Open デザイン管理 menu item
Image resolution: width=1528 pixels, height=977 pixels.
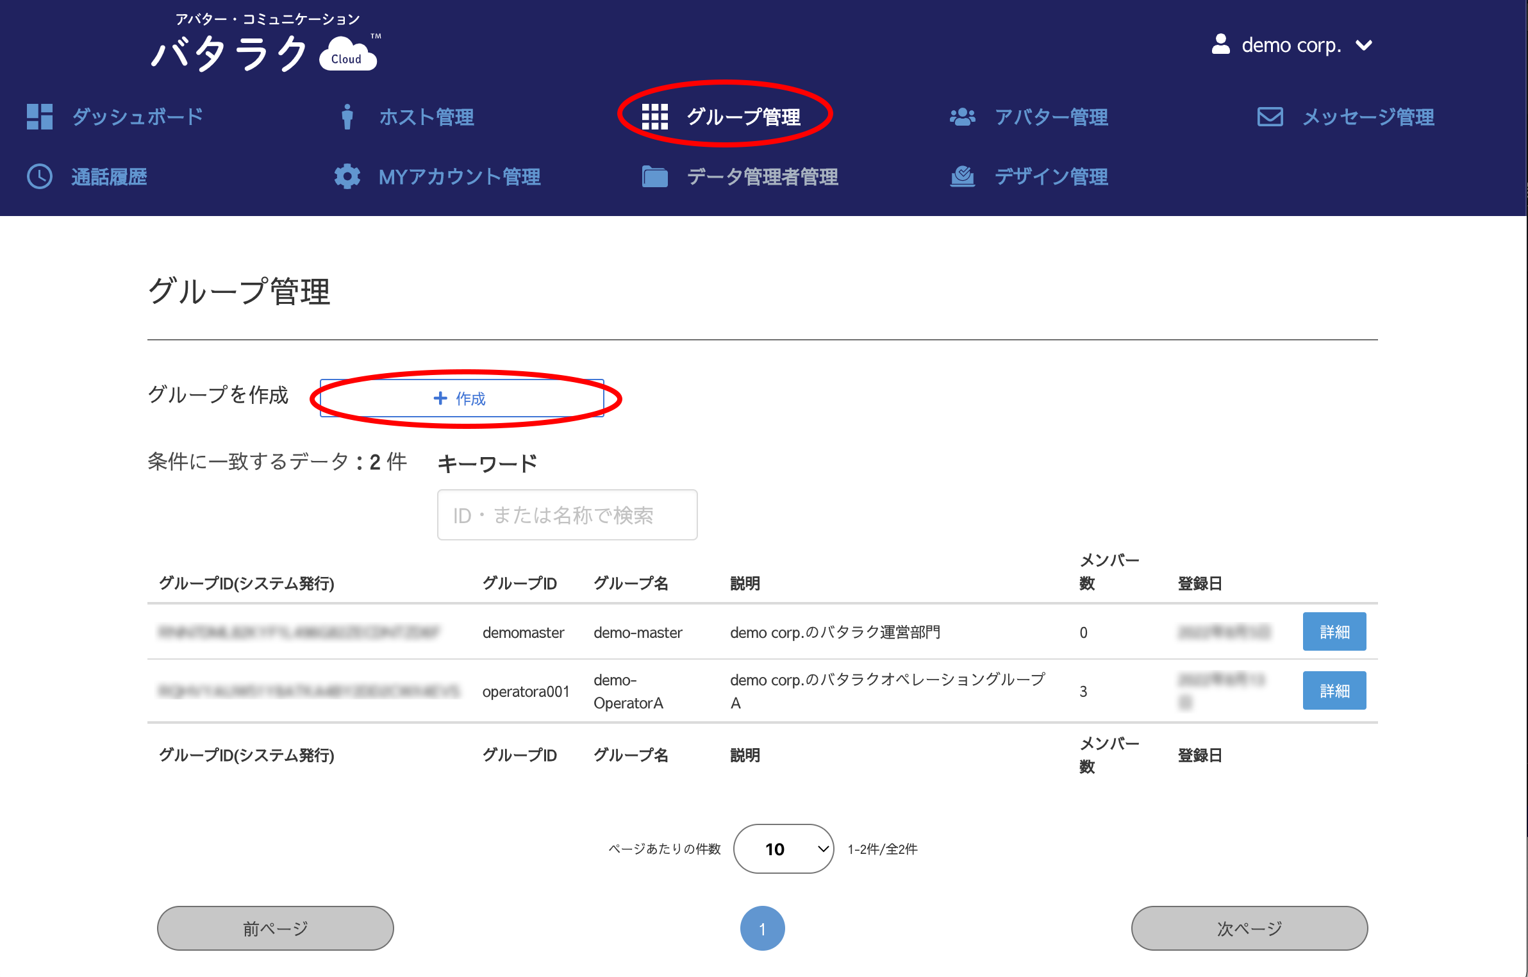click(x=1051, y=176)
